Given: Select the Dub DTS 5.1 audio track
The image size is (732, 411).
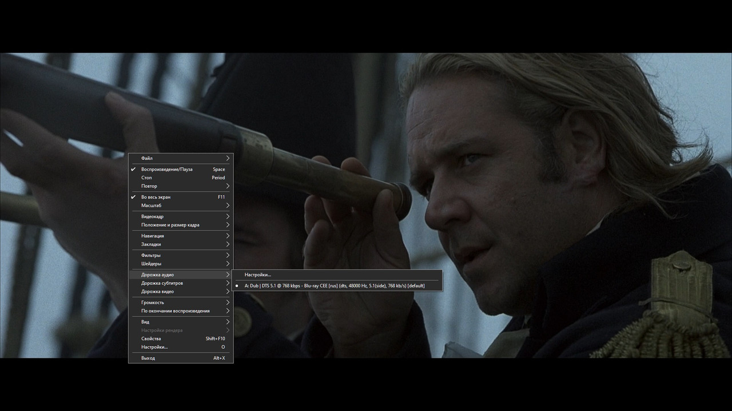Looking at the screenshot, I should click(337, 285).
